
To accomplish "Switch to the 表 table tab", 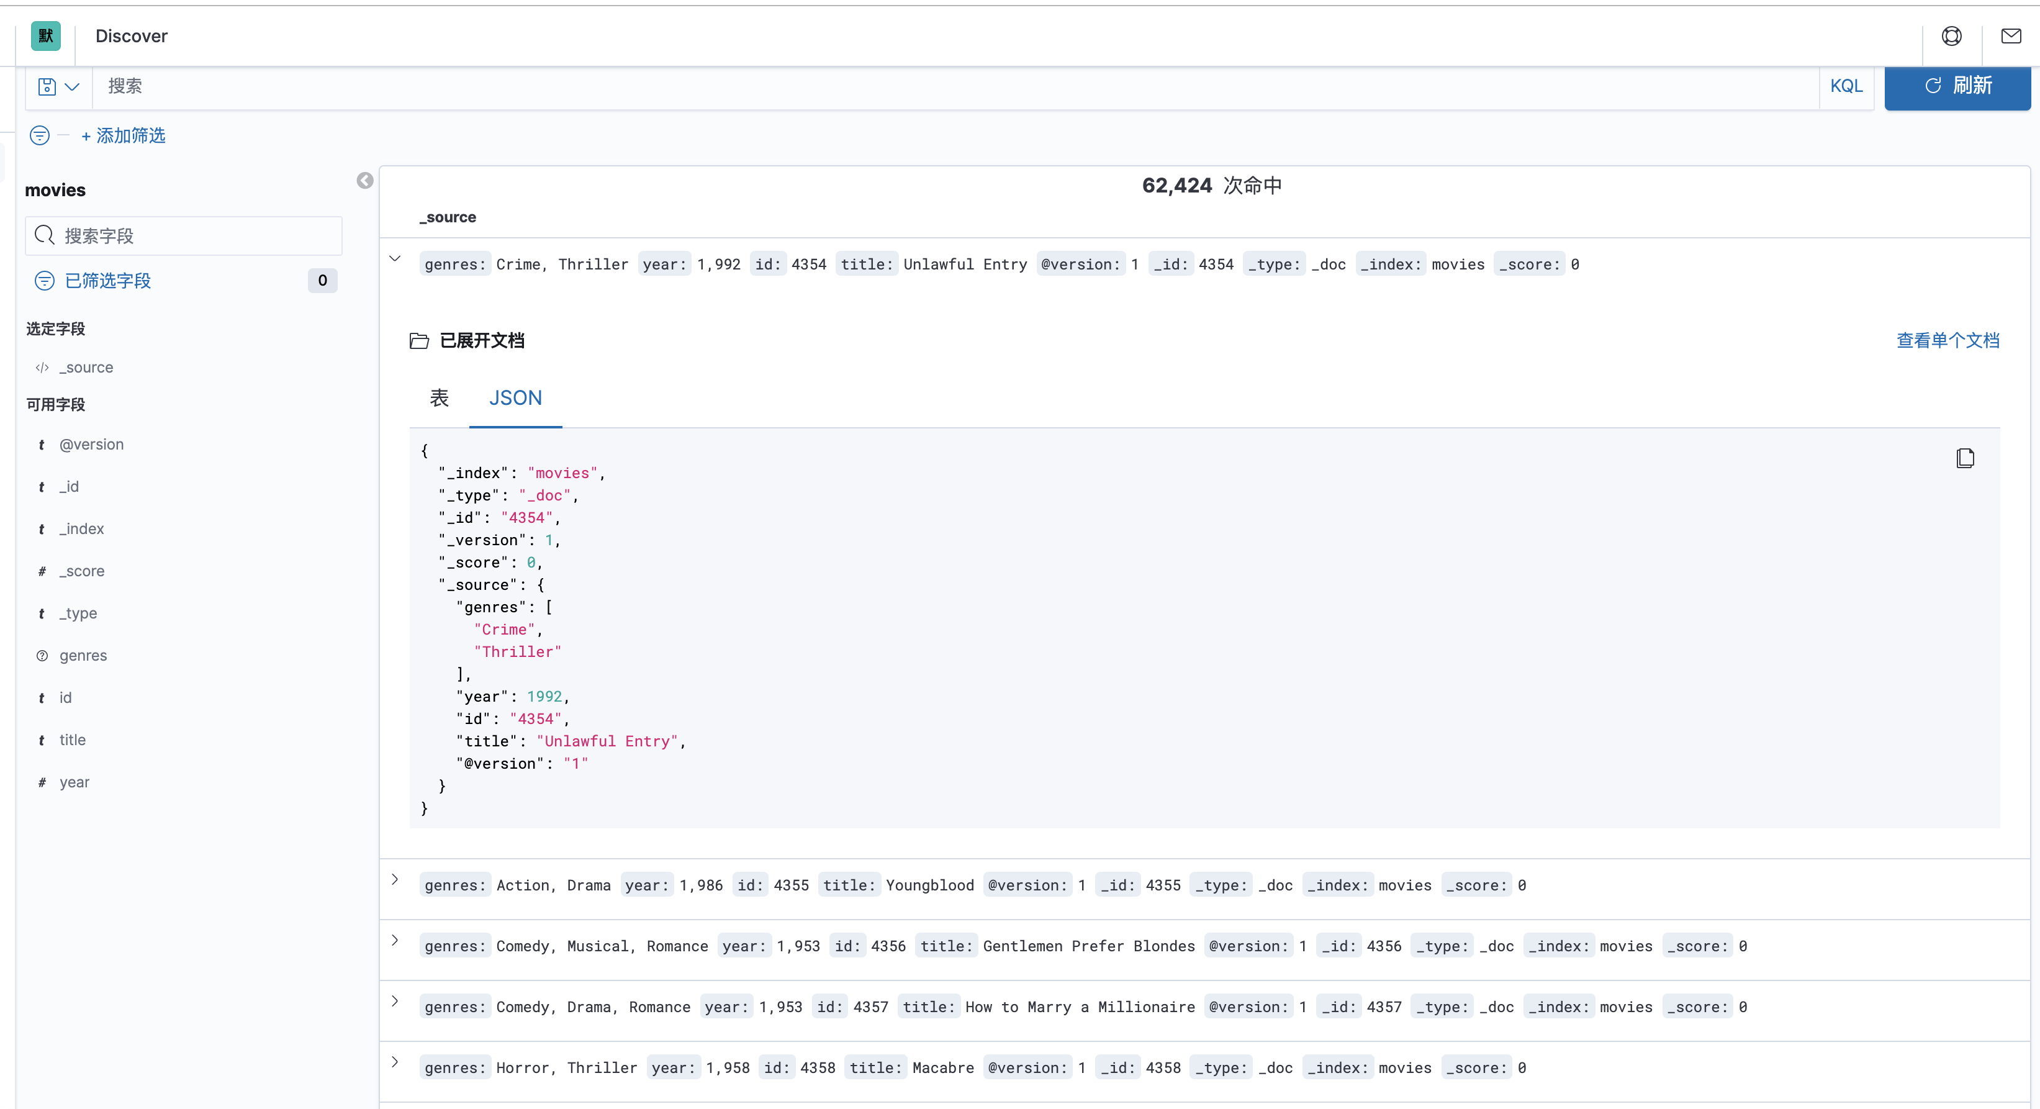I will pyautogui.click(x=439, y=397).
